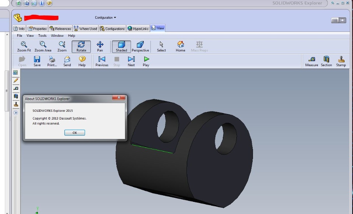Click the greyed Open folder icon

22,59
